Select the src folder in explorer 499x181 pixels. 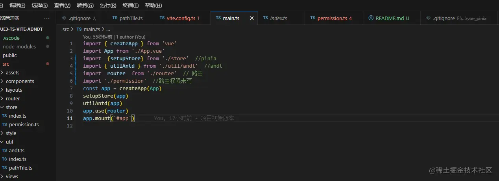click(x=6, y=64)
